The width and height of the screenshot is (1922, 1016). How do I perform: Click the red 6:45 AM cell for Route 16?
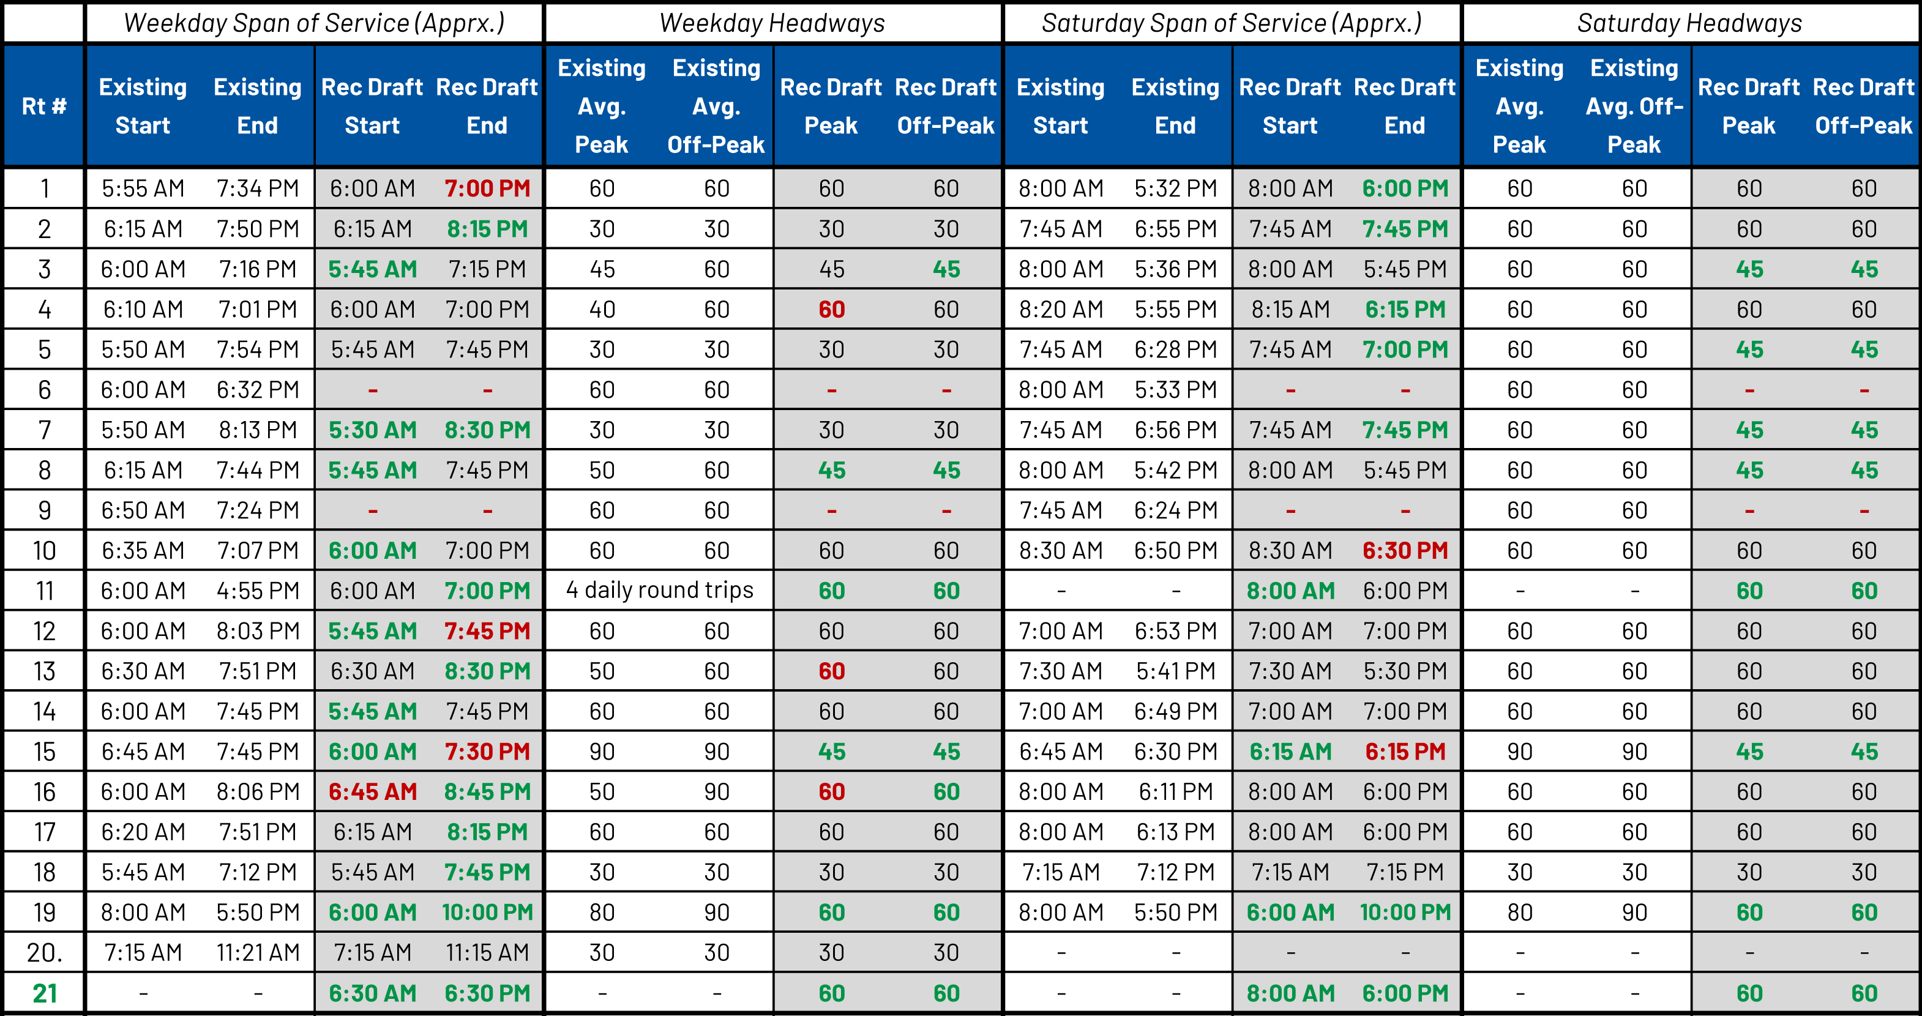372,791
